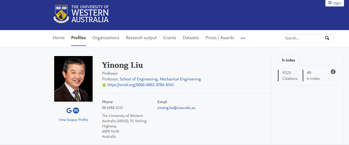Click the Login button

click(x=335, y=3)
